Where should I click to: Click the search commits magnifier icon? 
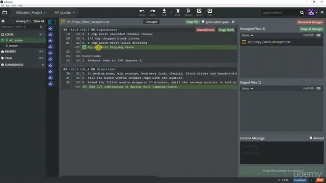302,13
